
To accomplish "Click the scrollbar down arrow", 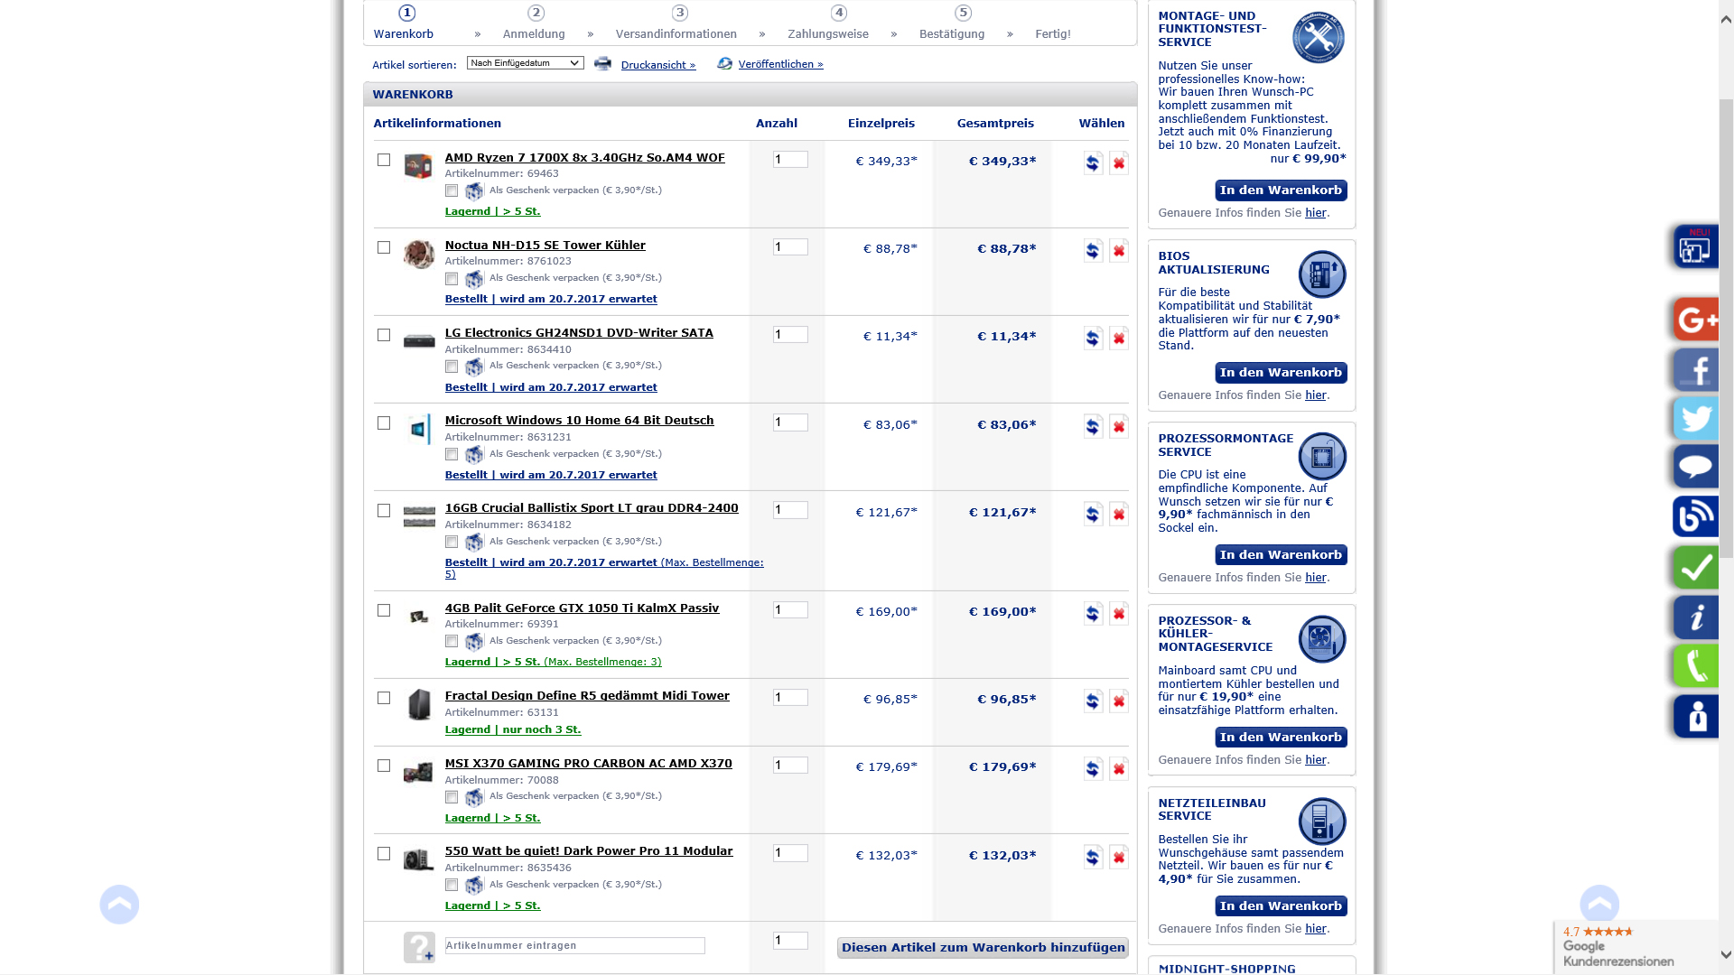I will 1726,954.
